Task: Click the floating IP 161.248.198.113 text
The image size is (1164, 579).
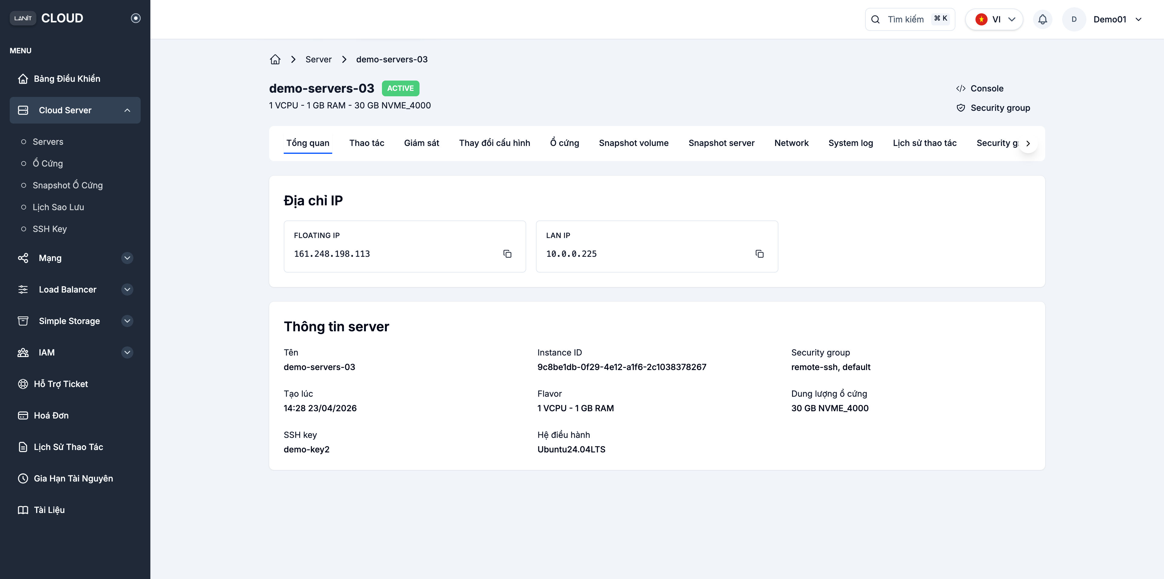Action: point(332,254)
